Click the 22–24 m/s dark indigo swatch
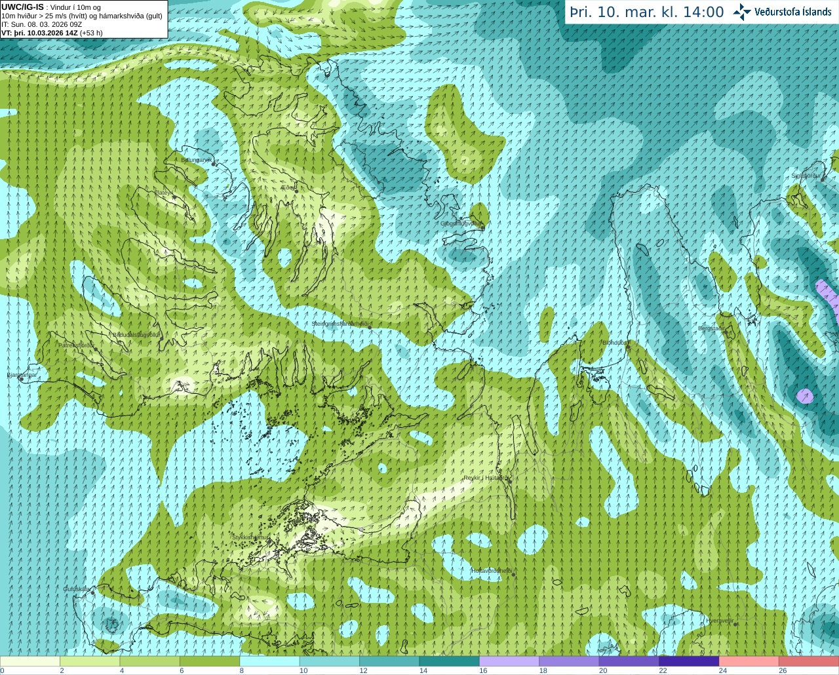 [x=689, y=661]
